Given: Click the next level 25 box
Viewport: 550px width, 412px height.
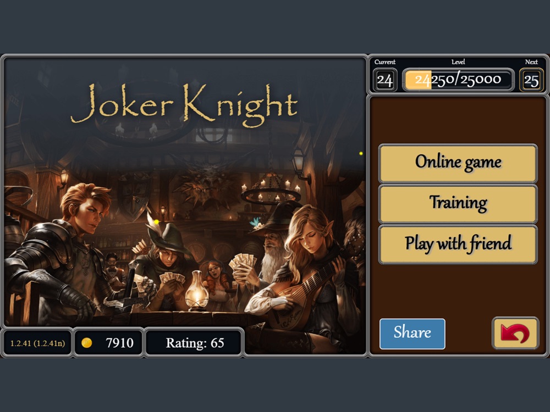Looking at the screenshot, I should tap(531, 80).
